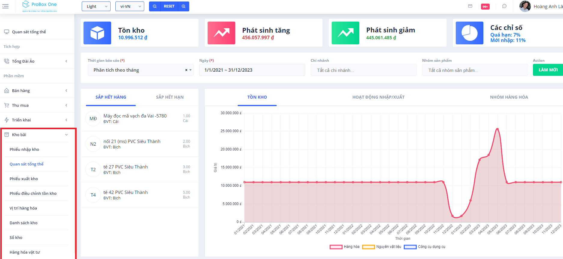Open the hamburger menu icon
563x259 pixels.
[5, 6]
